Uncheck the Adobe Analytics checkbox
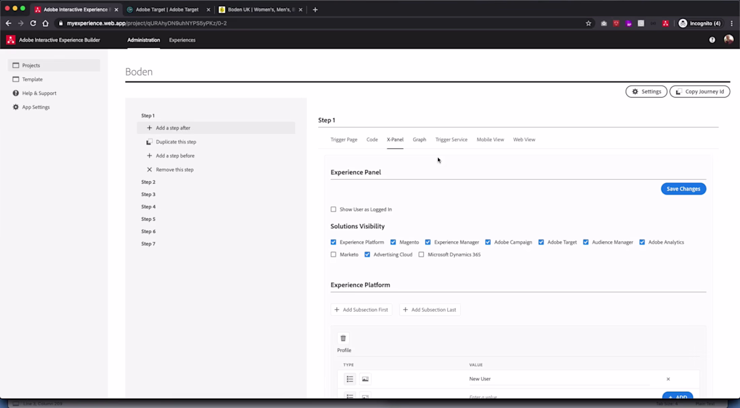Image resolution: width=740 pixels, height=408 pixels. click(642, 242)
